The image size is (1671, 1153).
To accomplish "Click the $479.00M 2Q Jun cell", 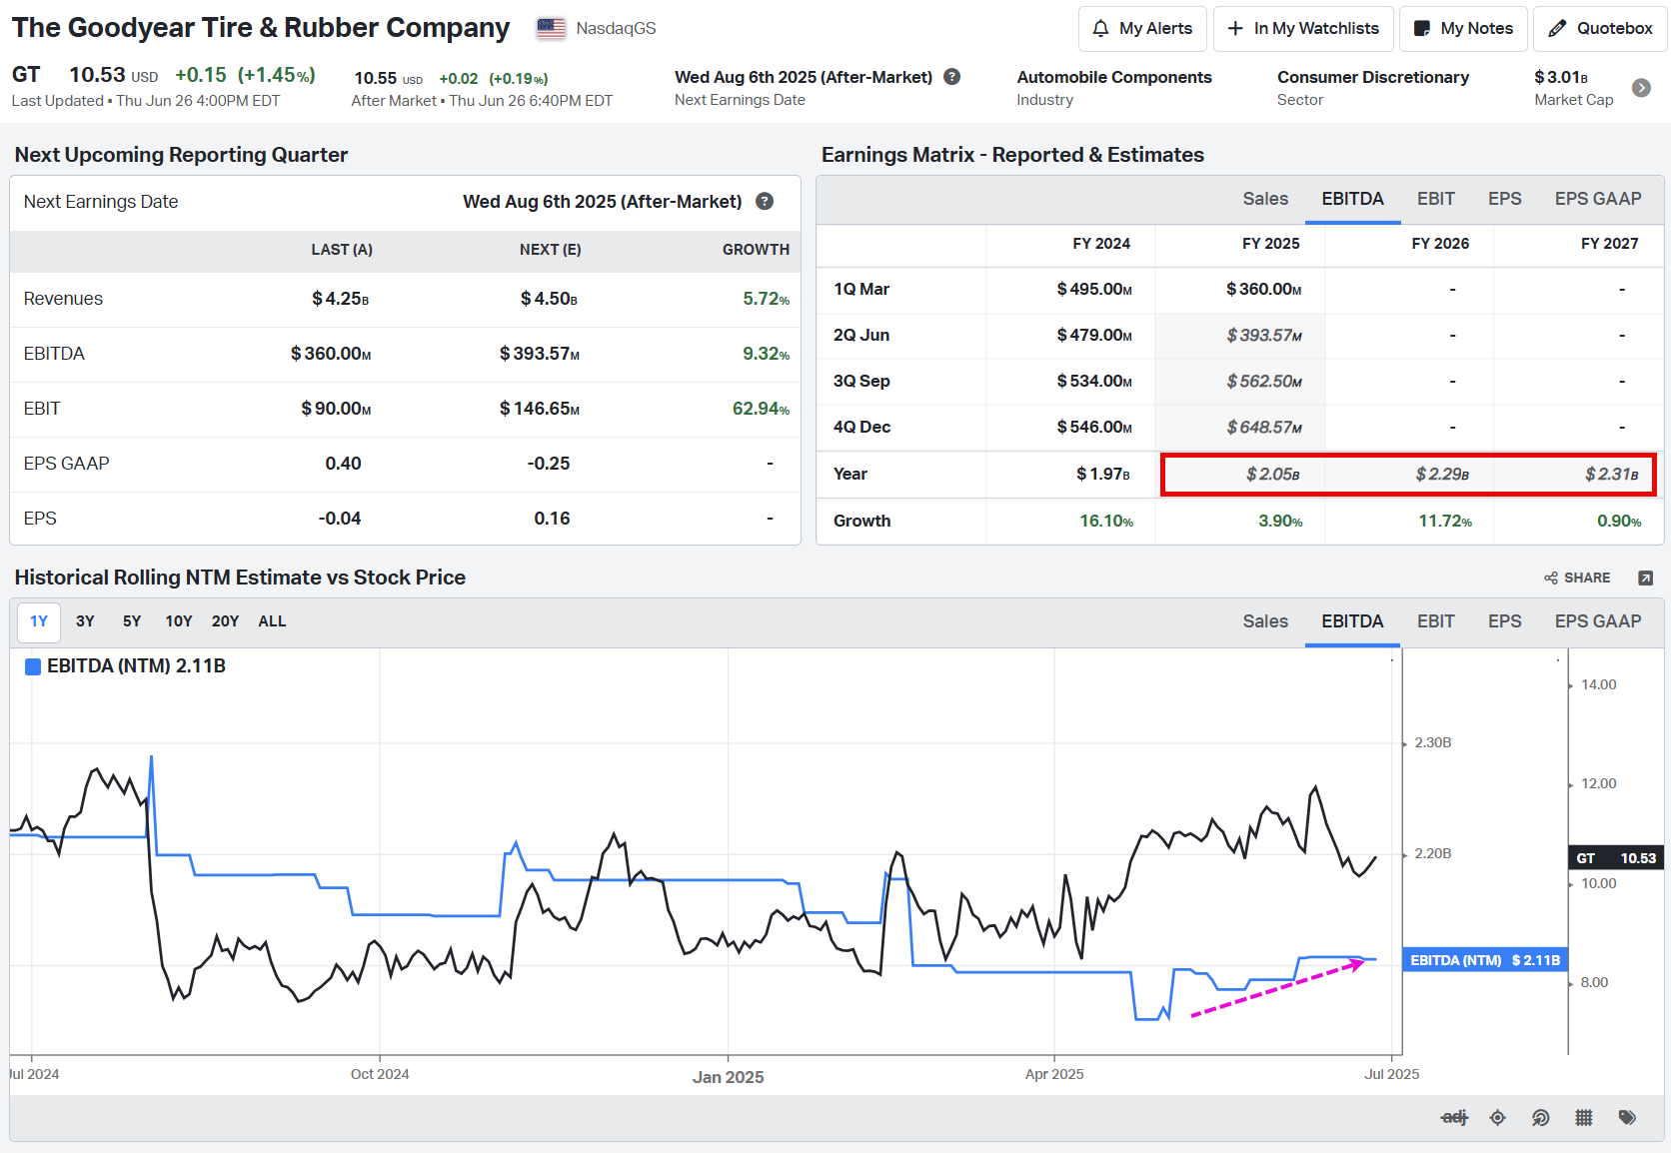I will click(1094, 335).
